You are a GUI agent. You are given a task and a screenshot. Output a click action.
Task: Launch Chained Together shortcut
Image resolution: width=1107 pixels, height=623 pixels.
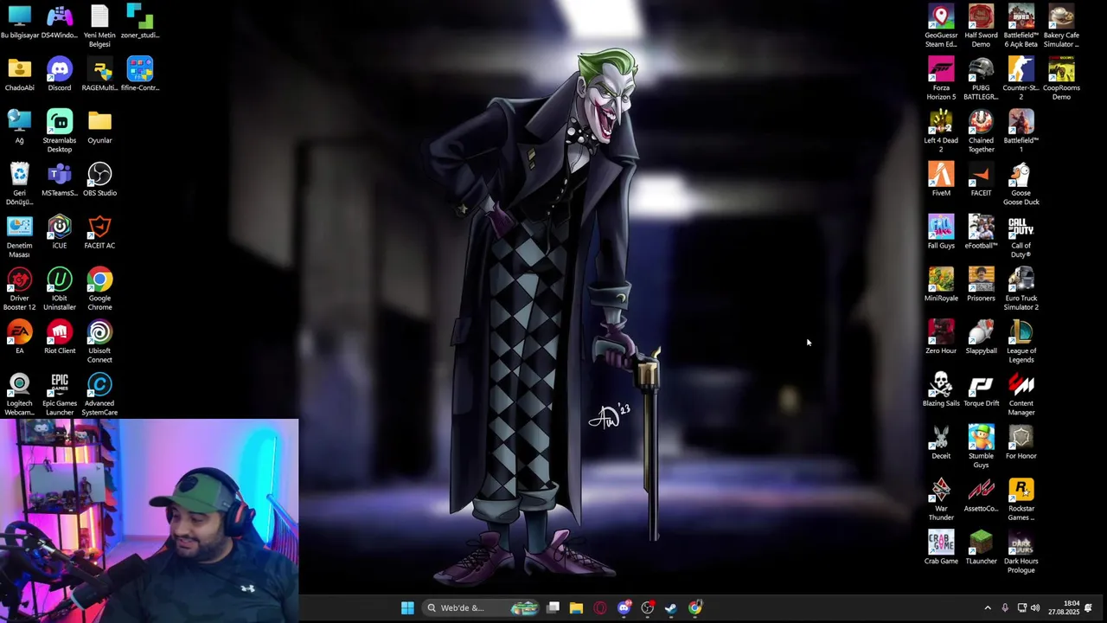(x=981, y=131)
